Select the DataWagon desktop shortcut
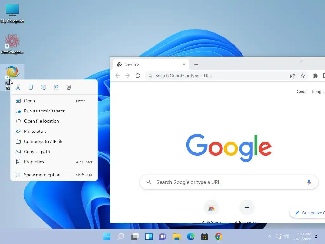 point(12,44)
